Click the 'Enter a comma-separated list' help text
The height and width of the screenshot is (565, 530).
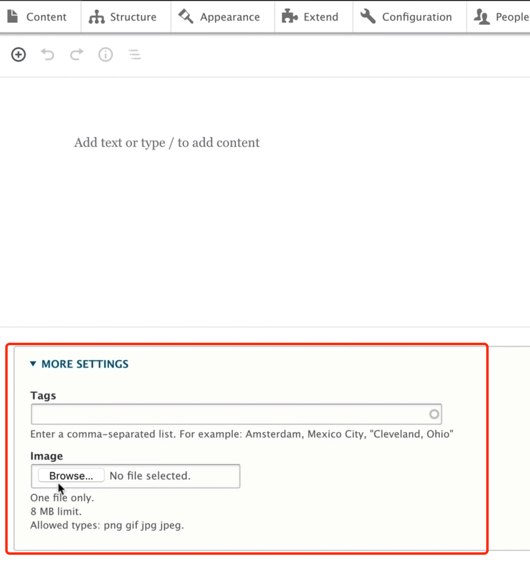(x=242, y=434)
